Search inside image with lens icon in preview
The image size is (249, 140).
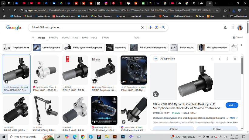[x=156, y=94]
